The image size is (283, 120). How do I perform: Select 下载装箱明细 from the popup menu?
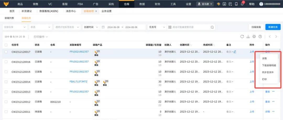(x=269, y=65)
